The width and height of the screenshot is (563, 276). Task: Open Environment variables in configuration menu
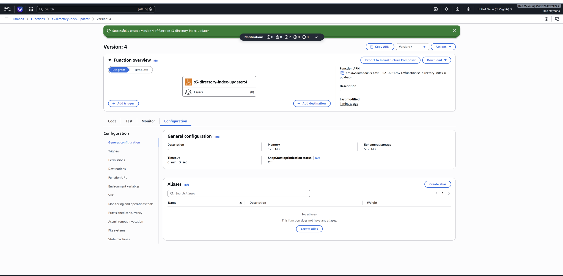coord(124,186)
